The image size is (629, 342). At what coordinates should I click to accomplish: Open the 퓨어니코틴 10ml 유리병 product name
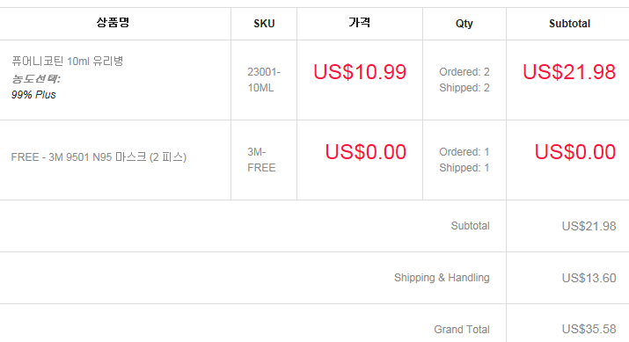(x=68, y=61)
